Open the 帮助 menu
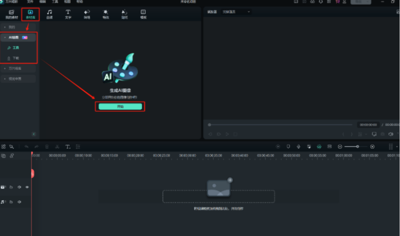This screenshot has width=400, height=236. point(80,1)
